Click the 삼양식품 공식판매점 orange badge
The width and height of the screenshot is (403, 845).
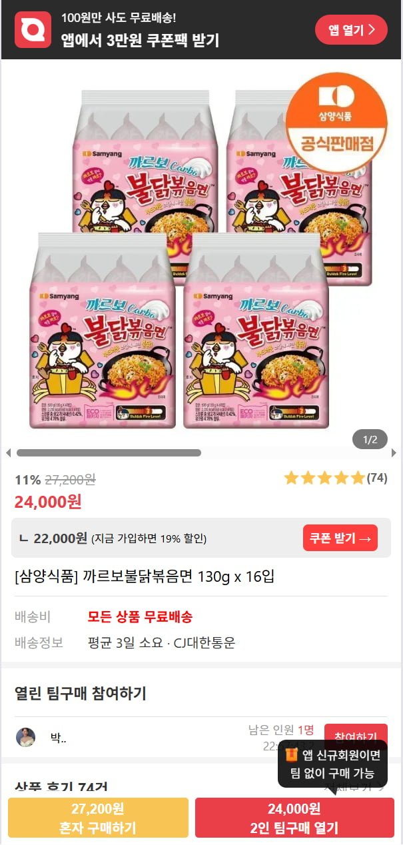(336, 122)
